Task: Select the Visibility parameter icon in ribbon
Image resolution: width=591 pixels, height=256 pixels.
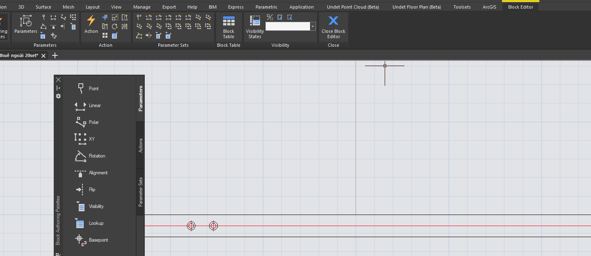Action: point(73,27)
